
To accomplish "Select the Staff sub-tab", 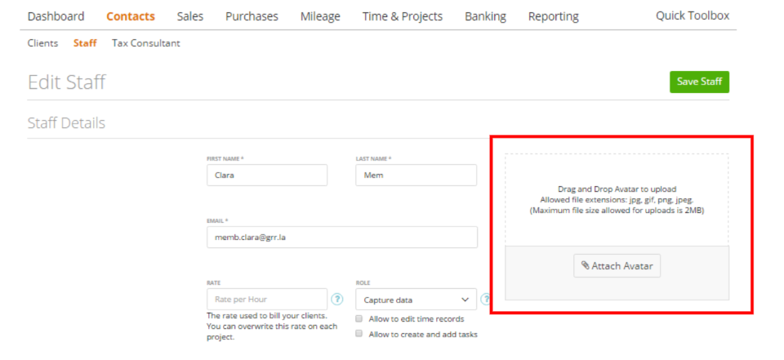I will [85, 43].
